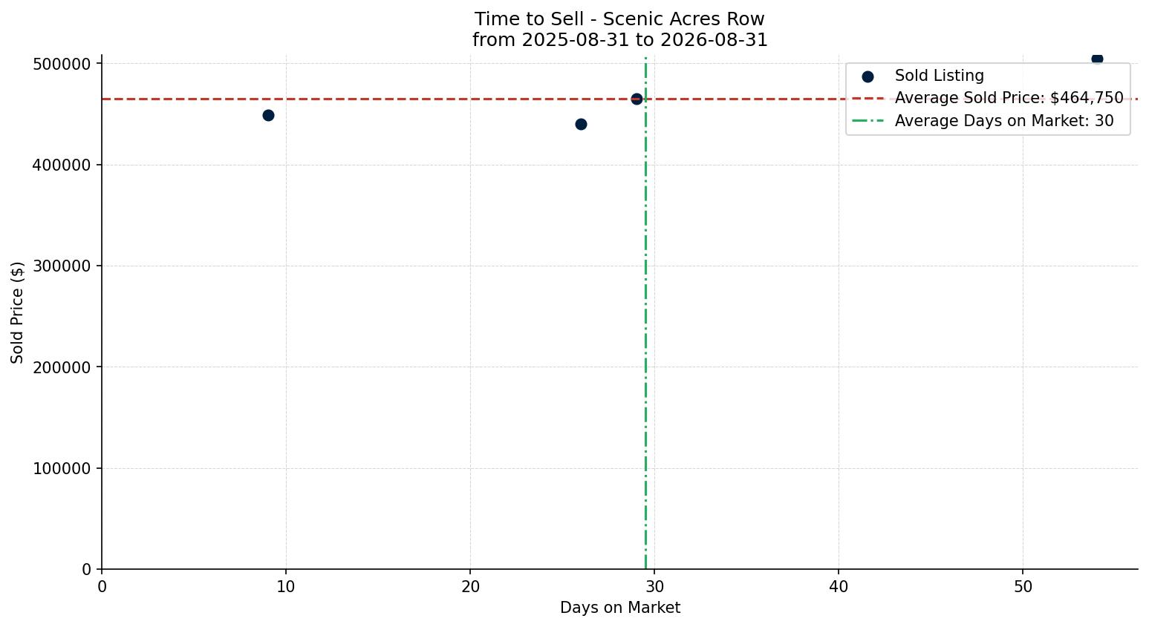This screenshot has width=1149, height=627.
Task: Click the 500000 y-axis tick label
Action: (x=63, y=65)
